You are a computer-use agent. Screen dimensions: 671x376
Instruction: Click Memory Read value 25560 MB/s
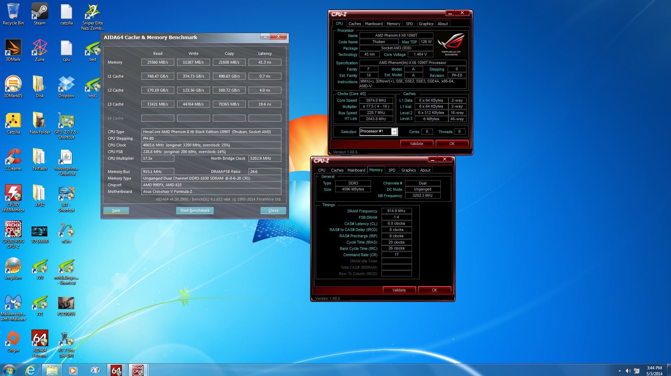pyautogui.click(x=158, y=62)
